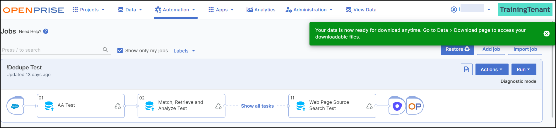The image size is (556, 128).
Task: Click the purple shield data target icon
Action: click(x=397, y=106)
